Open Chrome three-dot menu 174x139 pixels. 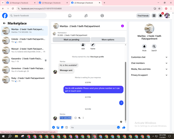(171, 9)
